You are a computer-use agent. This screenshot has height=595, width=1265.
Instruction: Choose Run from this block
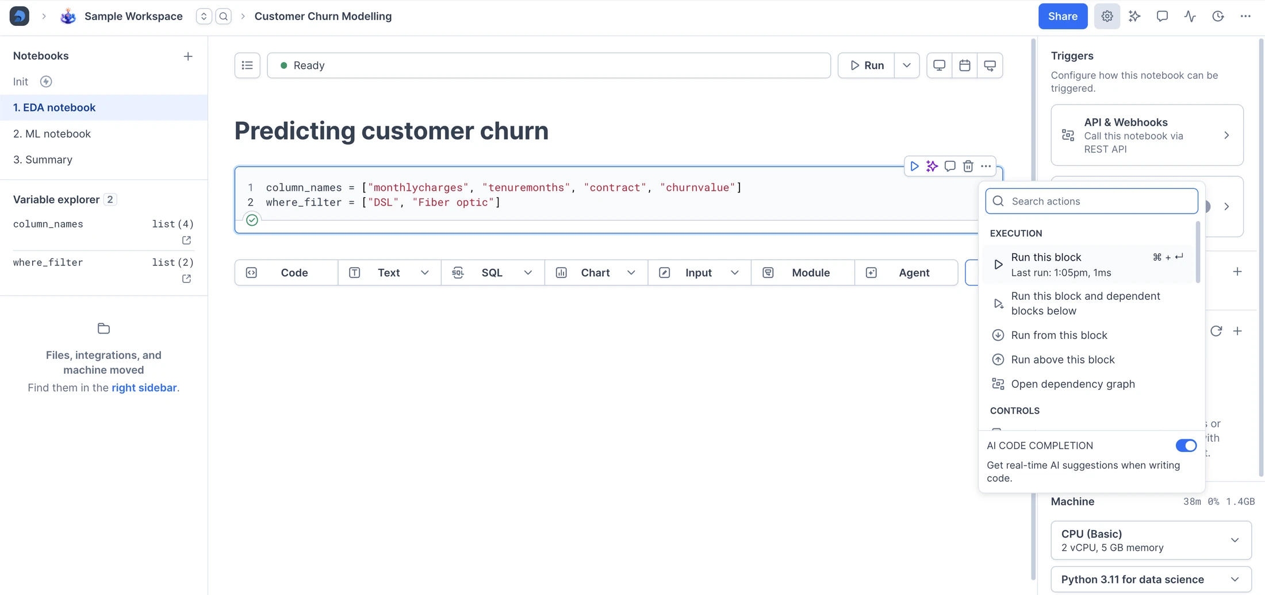(x=1088, y=335)
